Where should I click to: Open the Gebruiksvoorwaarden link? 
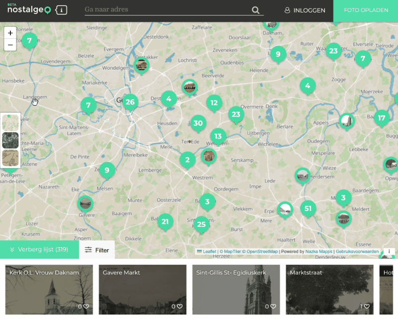[357, 252]
